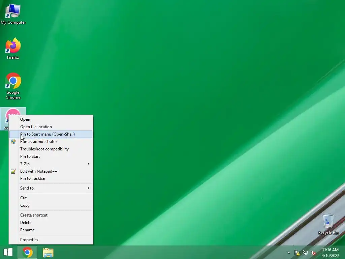Open Properties from the context menu
The height and width of the screenshot is (259, 345).
tap(51, 240)
